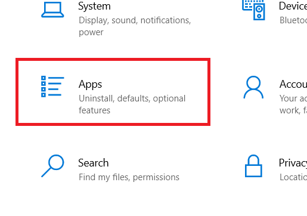This screenshot has width=307, height=216.
Task: Open the Privacy category label
Action: pyautogui.click(x=293, y=163)
